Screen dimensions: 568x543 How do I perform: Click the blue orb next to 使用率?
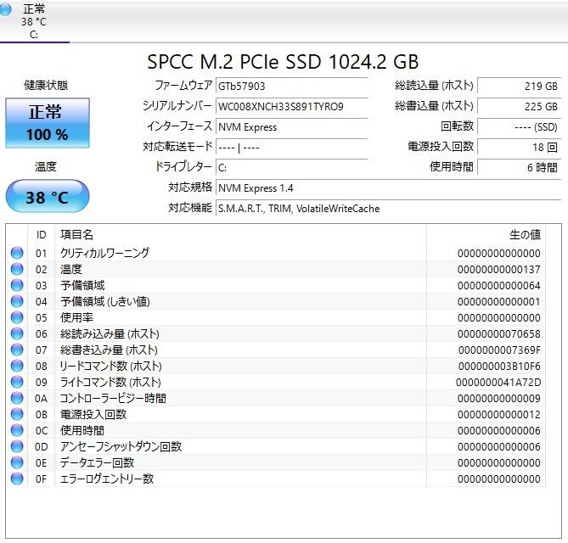coord(17,317)
